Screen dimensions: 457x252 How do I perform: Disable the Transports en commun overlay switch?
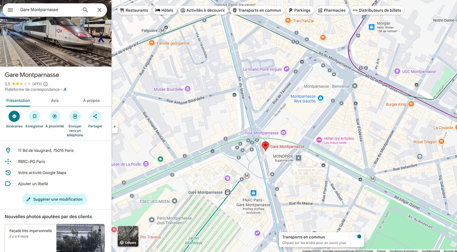pos(356,236)
